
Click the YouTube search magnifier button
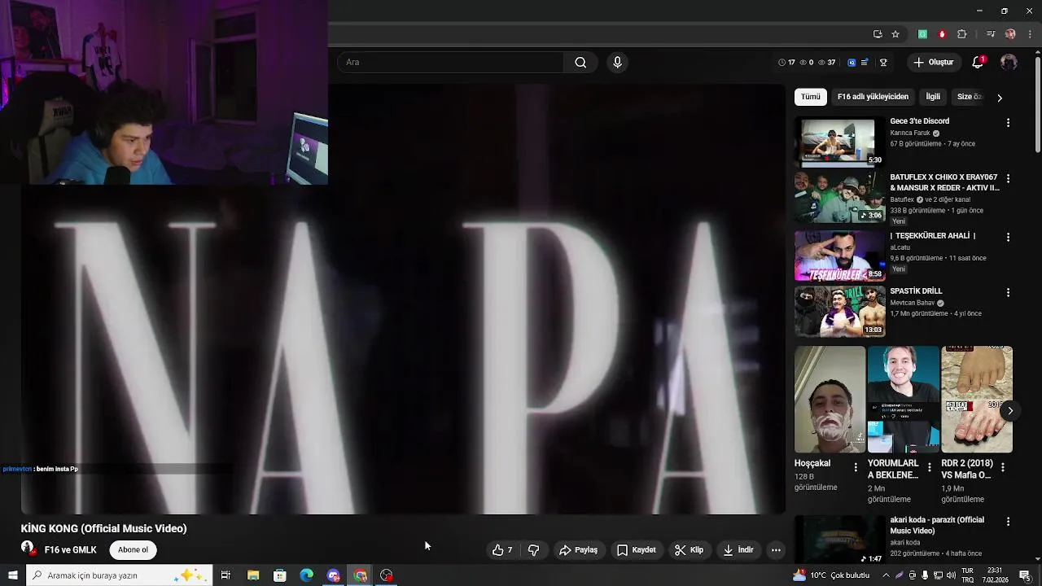tap(580, 62)
